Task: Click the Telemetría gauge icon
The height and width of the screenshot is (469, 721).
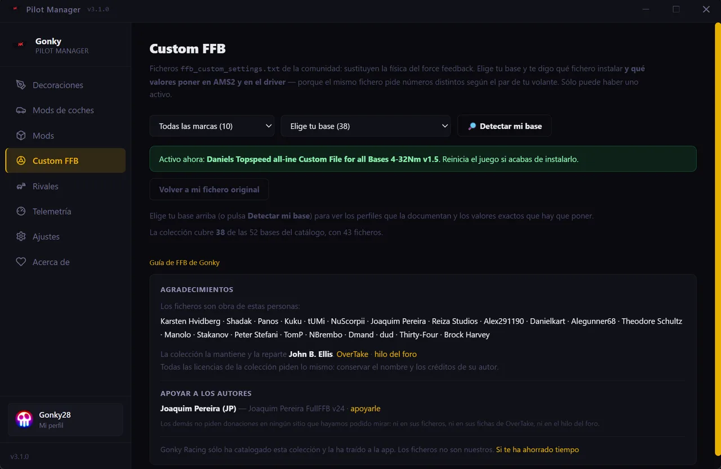Action: 21,212
